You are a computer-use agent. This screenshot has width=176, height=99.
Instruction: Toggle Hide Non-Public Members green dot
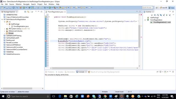click(167, 15)
